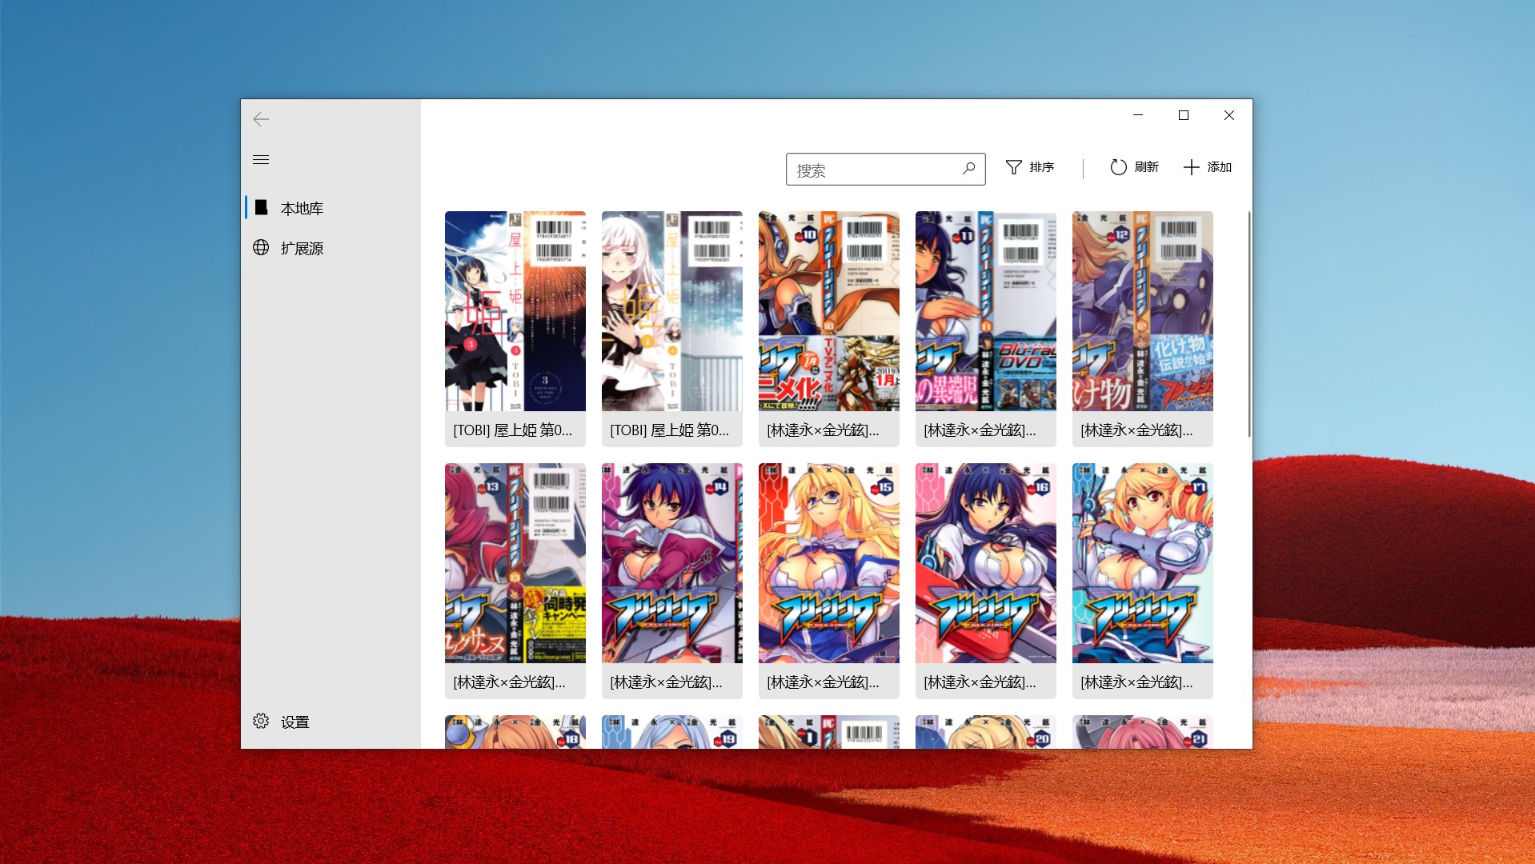Open the partially visible volume 18 cover
Viewport: 1535px width, 864px height.
coord(515,732)
